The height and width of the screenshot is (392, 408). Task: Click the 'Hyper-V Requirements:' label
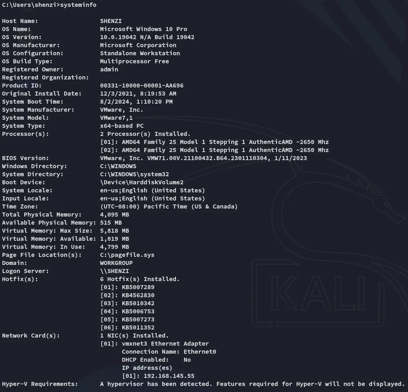click(40, 384)
